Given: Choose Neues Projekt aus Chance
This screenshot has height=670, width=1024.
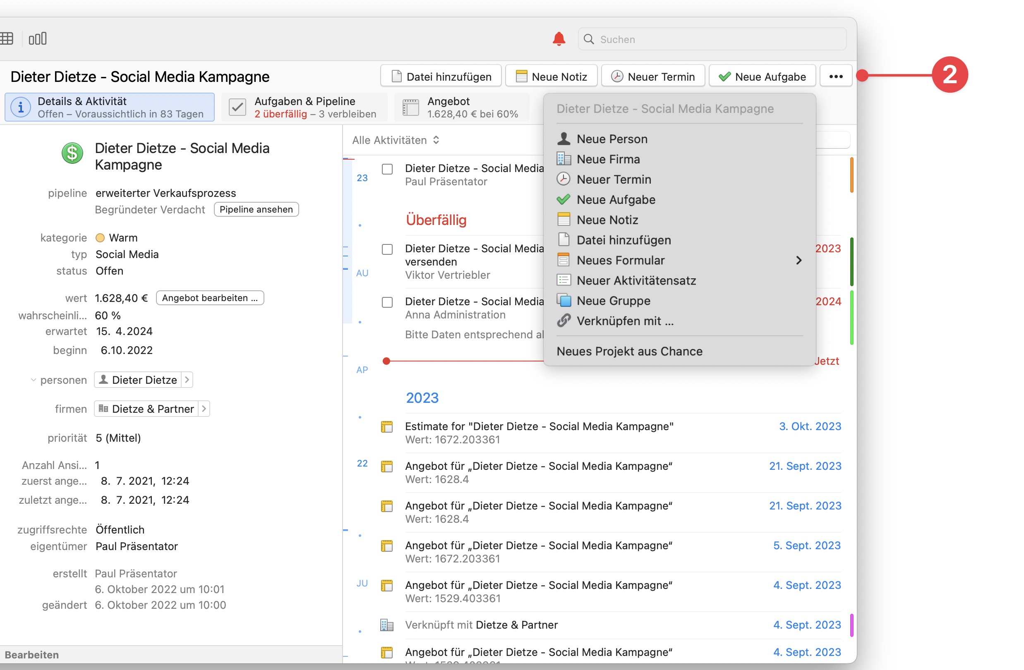Looking at the screenshot, I should tap(680, 352).
